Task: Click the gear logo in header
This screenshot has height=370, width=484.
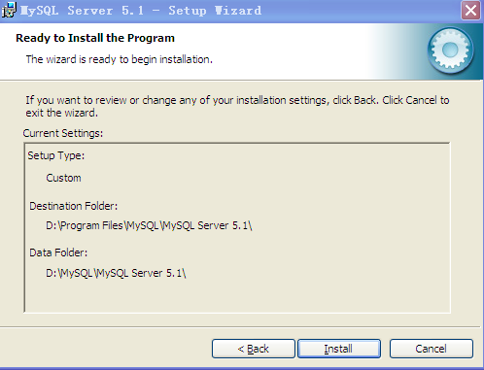Action: [x=450, y=50]
